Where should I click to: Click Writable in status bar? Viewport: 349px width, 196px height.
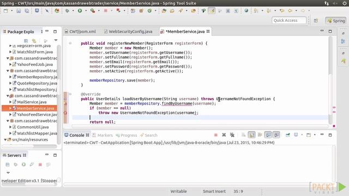178,191
